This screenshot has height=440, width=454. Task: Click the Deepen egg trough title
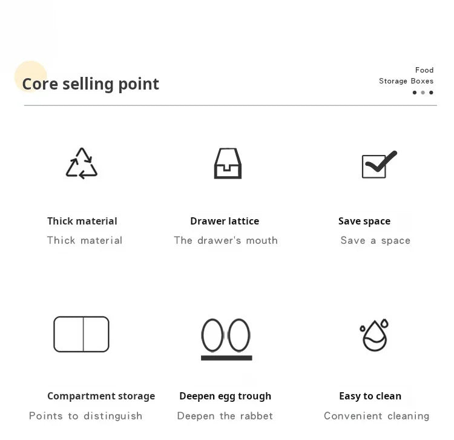225,396
